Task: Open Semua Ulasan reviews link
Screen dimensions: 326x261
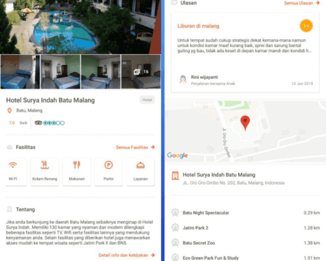Action: click(302, 3)
